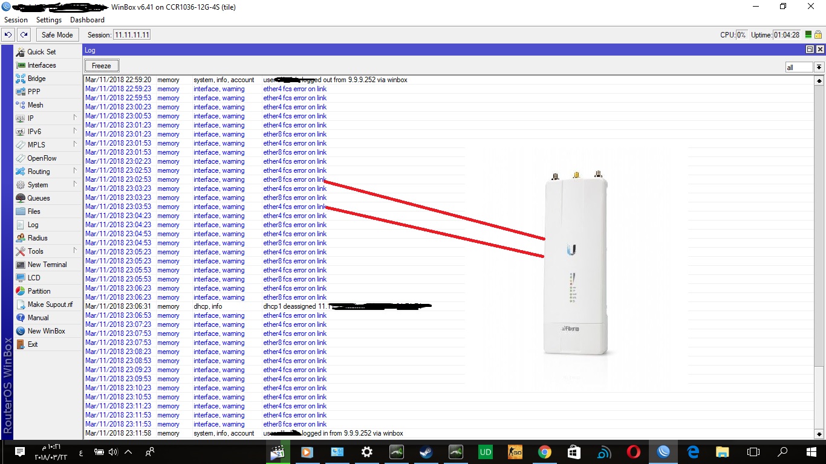
Task: Open a New Terminal
Action: 47,265
